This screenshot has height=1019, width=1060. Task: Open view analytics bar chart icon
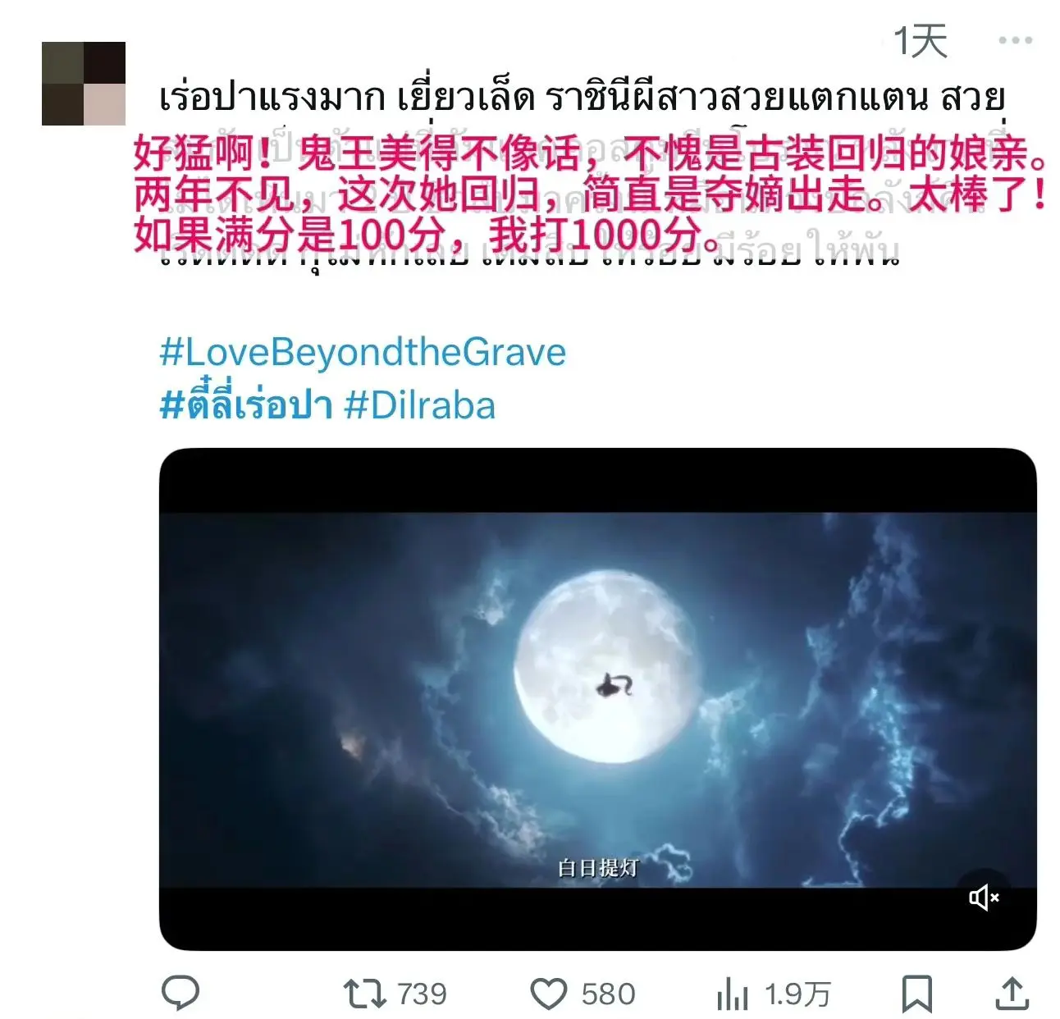pos(732,994)
